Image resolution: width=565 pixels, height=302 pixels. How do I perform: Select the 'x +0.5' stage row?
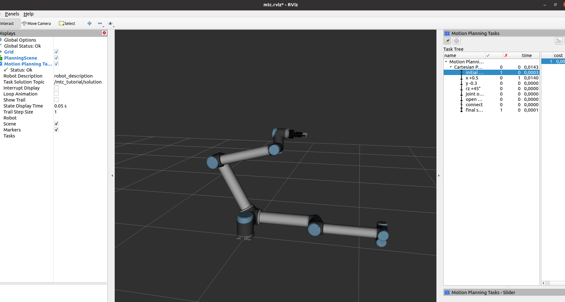(x=492, y=78)
